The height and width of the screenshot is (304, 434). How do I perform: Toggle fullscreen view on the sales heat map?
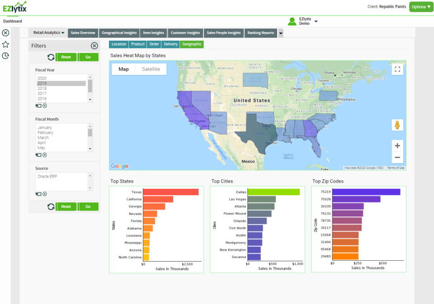[397, 69]
